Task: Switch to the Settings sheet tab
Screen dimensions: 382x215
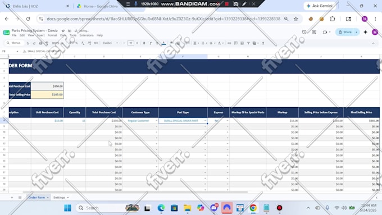Action: 61,198
